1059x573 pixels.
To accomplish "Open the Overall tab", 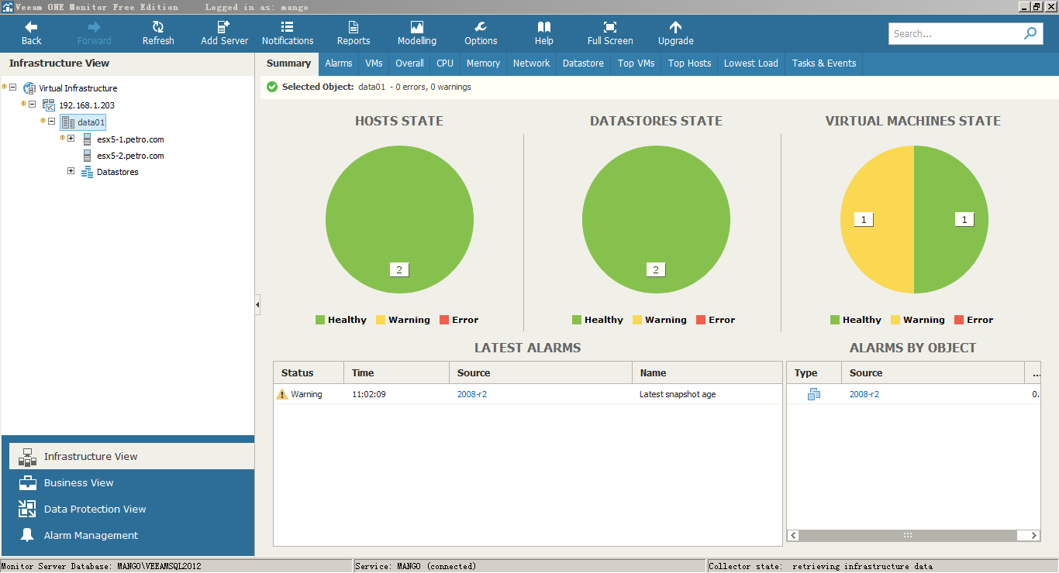I will pos(409,63).
